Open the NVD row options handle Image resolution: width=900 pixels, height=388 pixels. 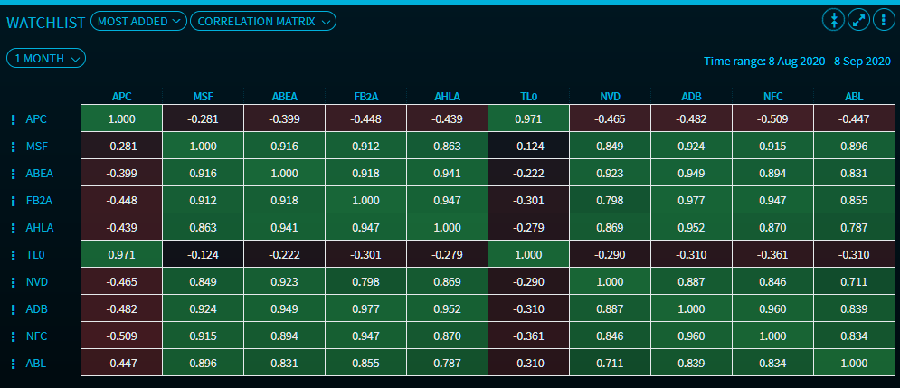tap(13, 282)
